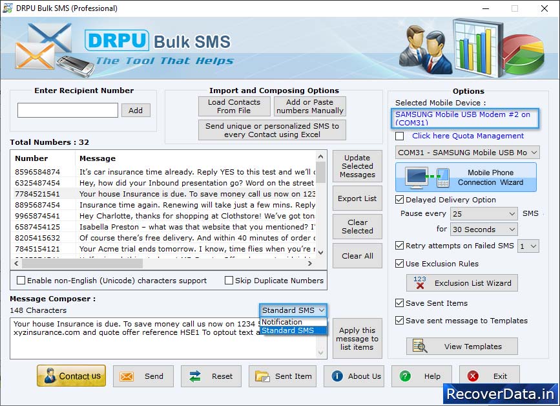Screen dimensions: 560x406
Task: Click the green question mark Help icon
Action: (x=405, y=376)
